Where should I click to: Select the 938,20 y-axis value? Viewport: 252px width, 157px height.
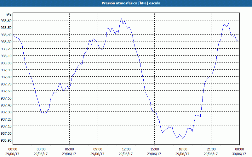tap(6, 49)
